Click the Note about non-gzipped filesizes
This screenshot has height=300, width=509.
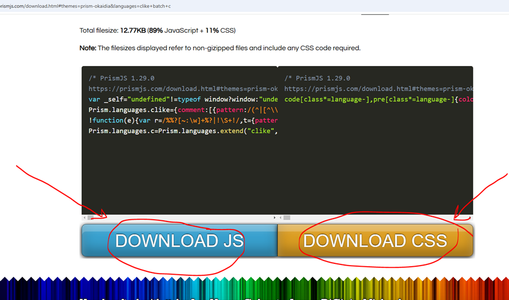tap(220, 48)
